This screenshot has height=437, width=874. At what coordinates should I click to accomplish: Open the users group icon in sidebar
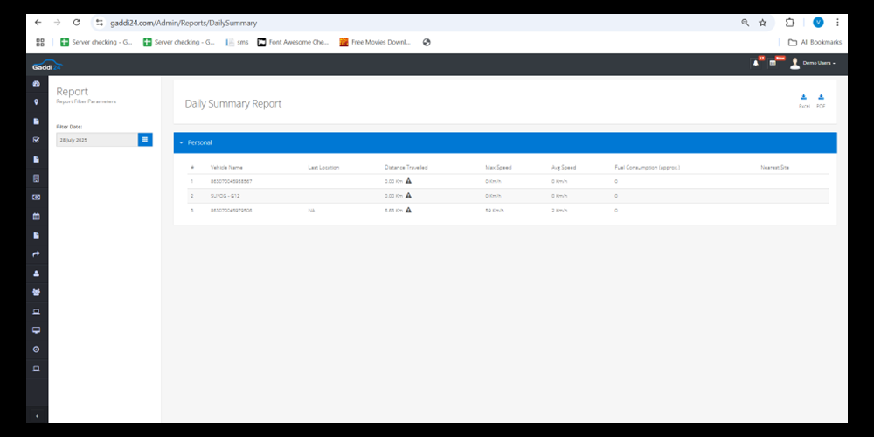tap(37, 293)
